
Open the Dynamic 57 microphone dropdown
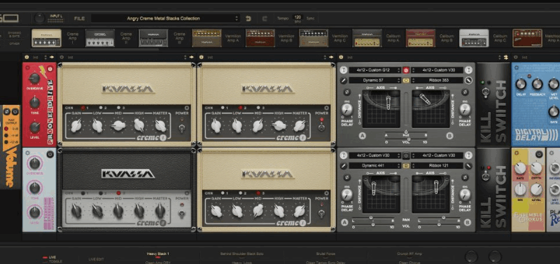[x=375, y=81]
